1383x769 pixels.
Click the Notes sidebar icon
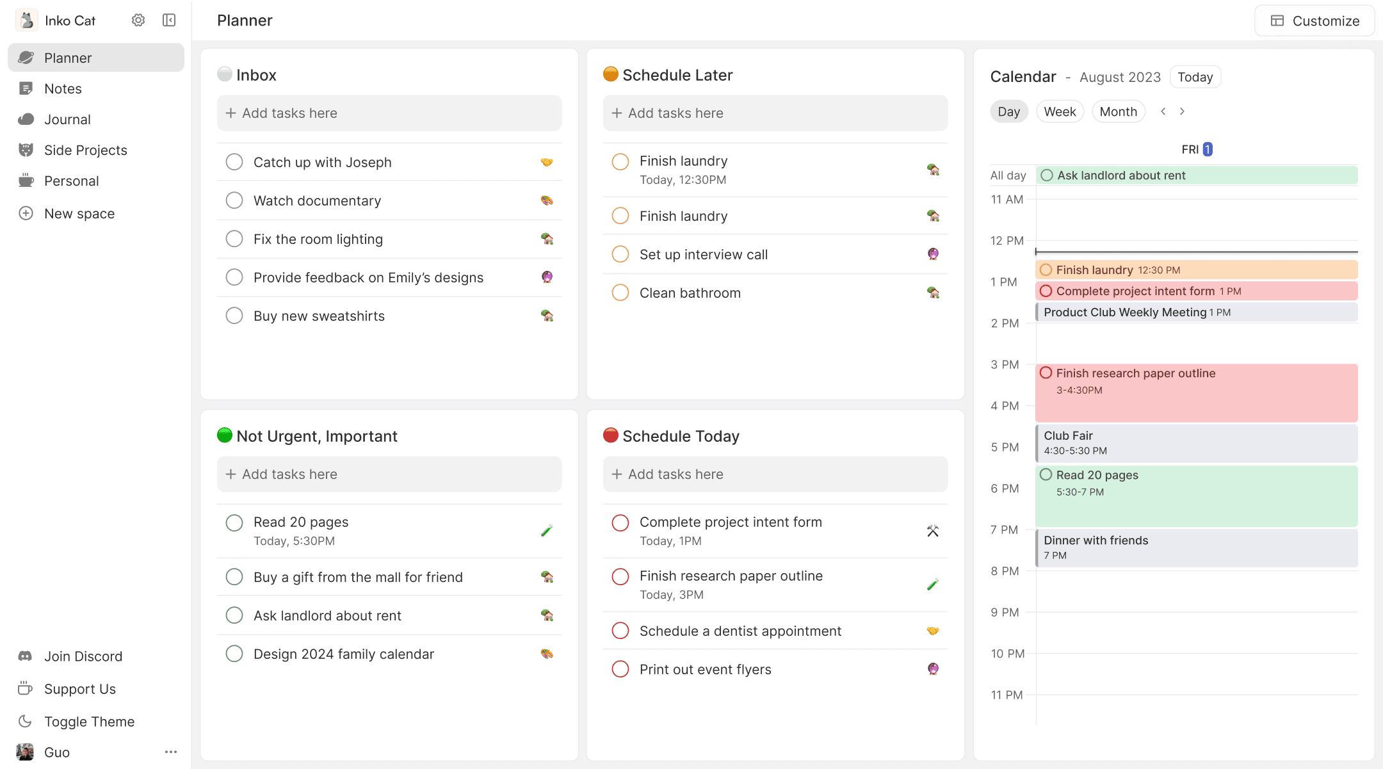pos(26,88)
